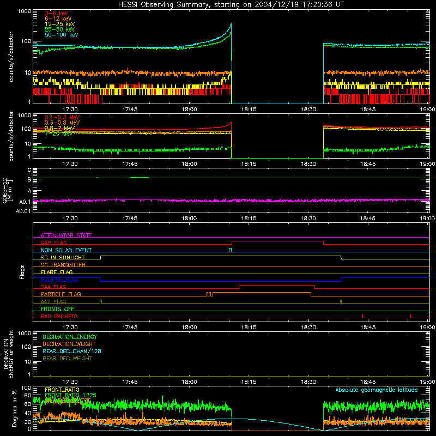
Task: Select the FRONTS_OFF flag label
Action: tap(58, 308)
